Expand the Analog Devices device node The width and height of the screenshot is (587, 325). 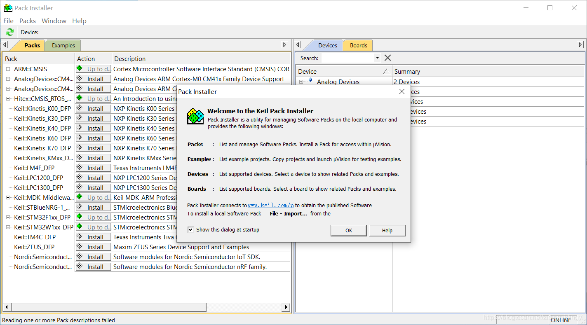coord(301,82)
